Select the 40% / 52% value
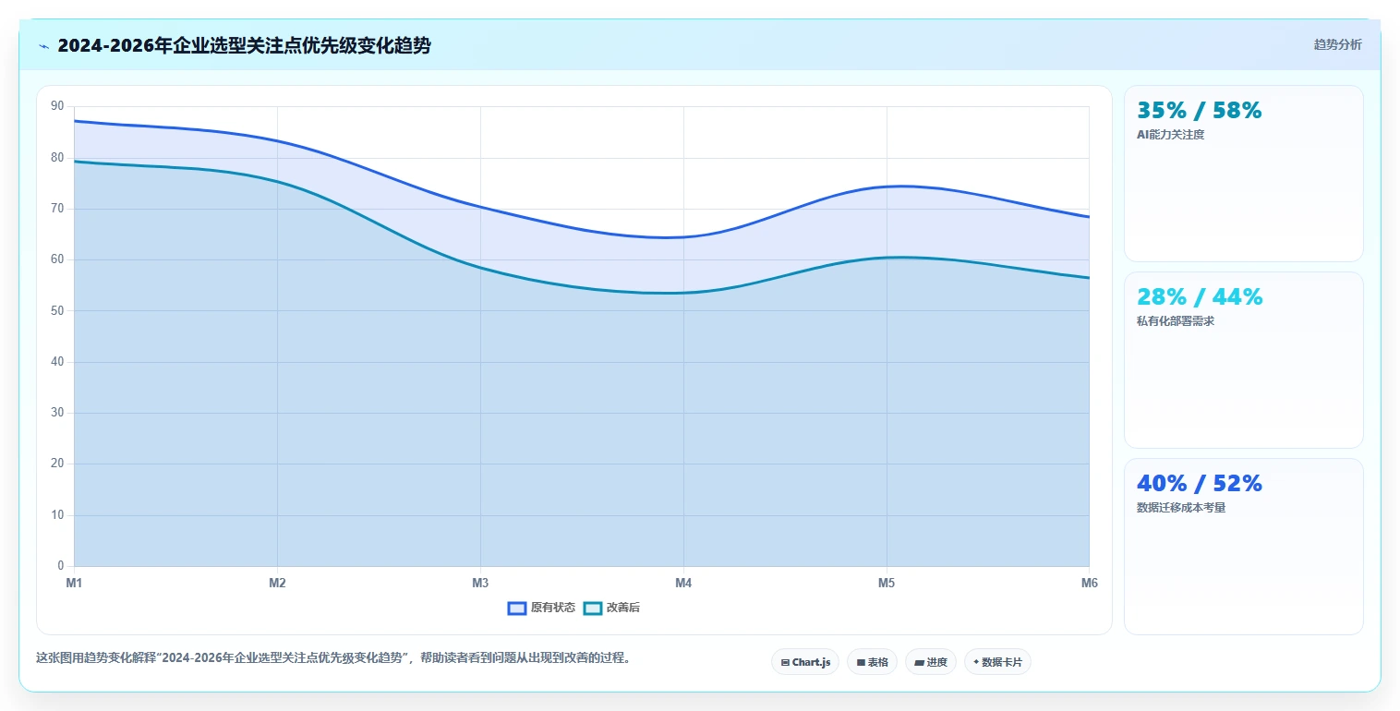1400x711 pixels. coord(1199,483)
